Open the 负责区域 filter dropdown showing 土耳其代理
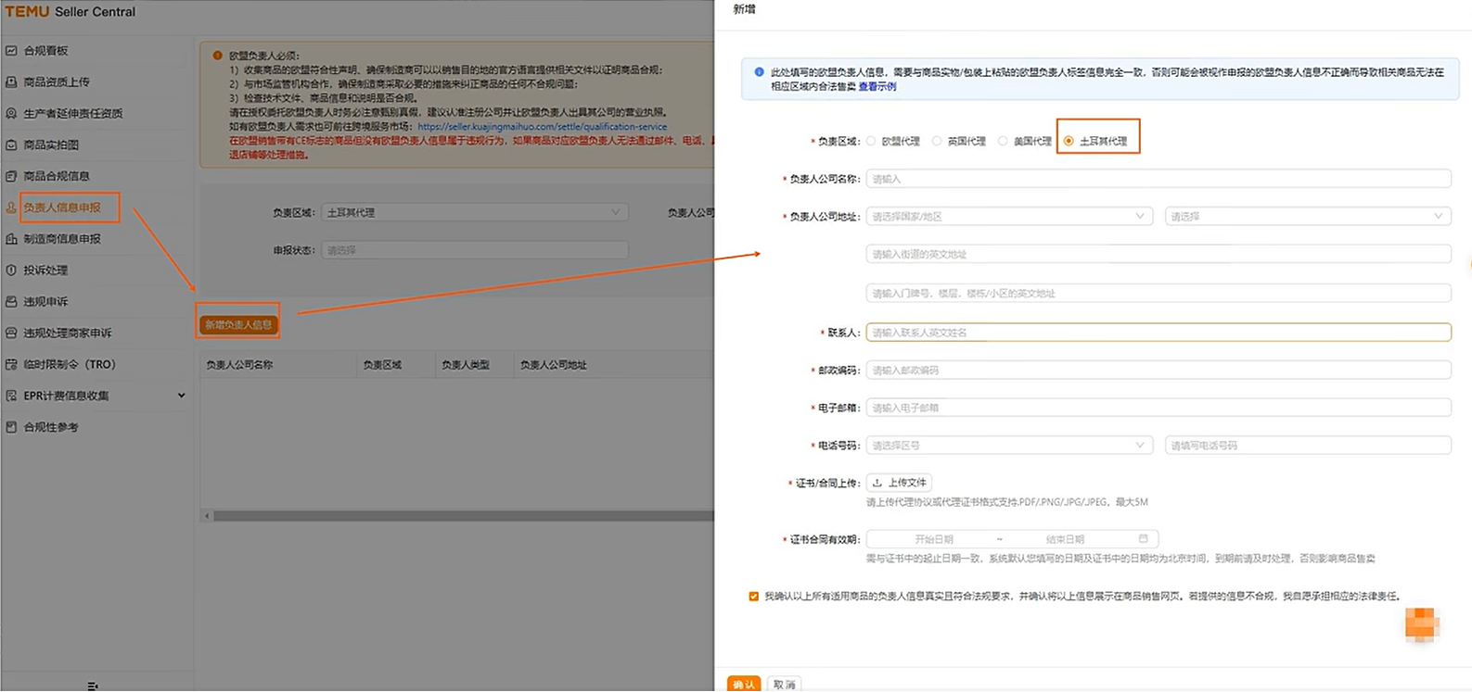 click(474, 212)
